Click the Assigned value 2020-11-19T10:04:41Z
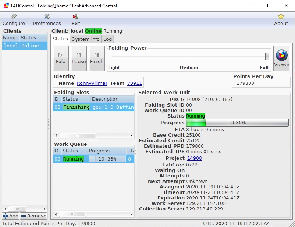The height and width of the screenshot is (227, 295). [213, 187]
